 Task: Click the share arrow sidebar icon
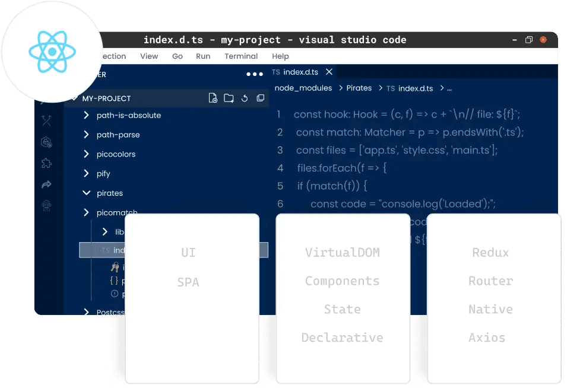(46, 185)
